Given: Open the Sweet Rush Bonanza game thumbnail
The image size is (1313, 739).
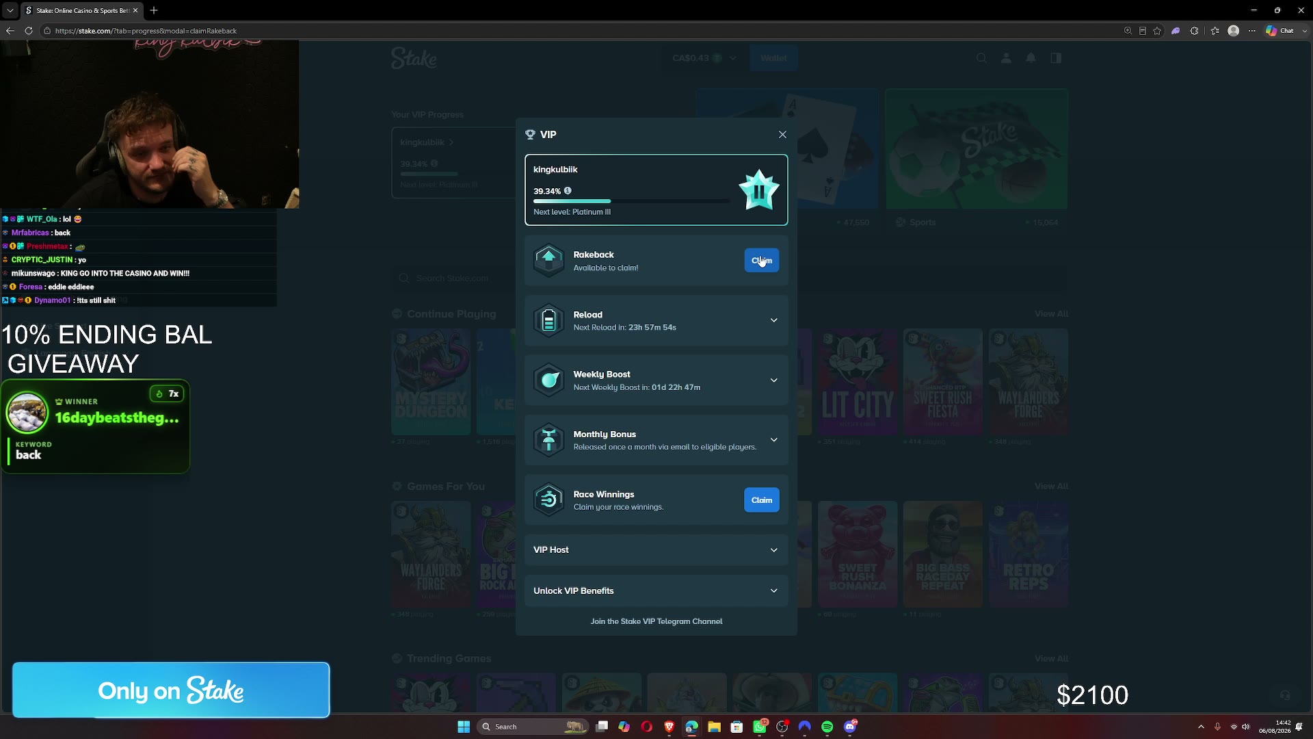Looking at the screenshot, I should (x=858, y=554).
